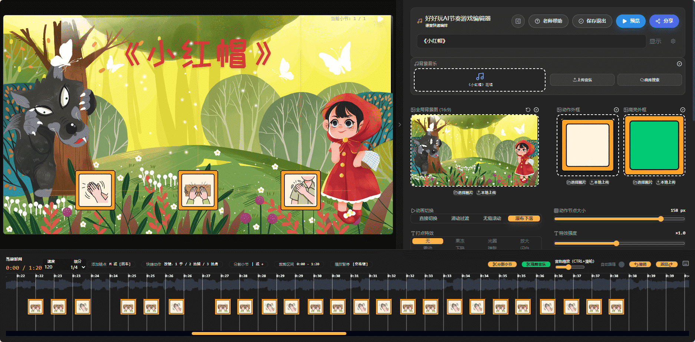This screenshot has height=342, width=695.
Task: Click the play arrow atop the preview
Action: 380,19
